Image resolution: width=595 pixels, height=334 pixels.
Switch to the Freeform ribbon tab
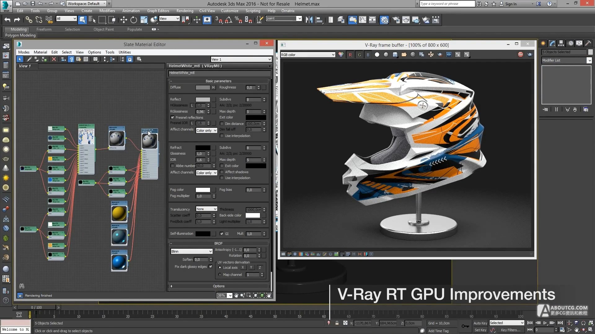click(x=44, y=29)
